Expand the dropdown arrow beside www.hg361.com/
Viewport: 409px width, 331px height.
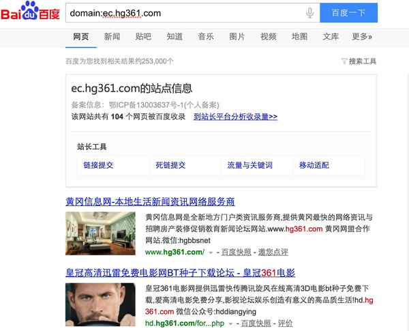click(211, 253)
